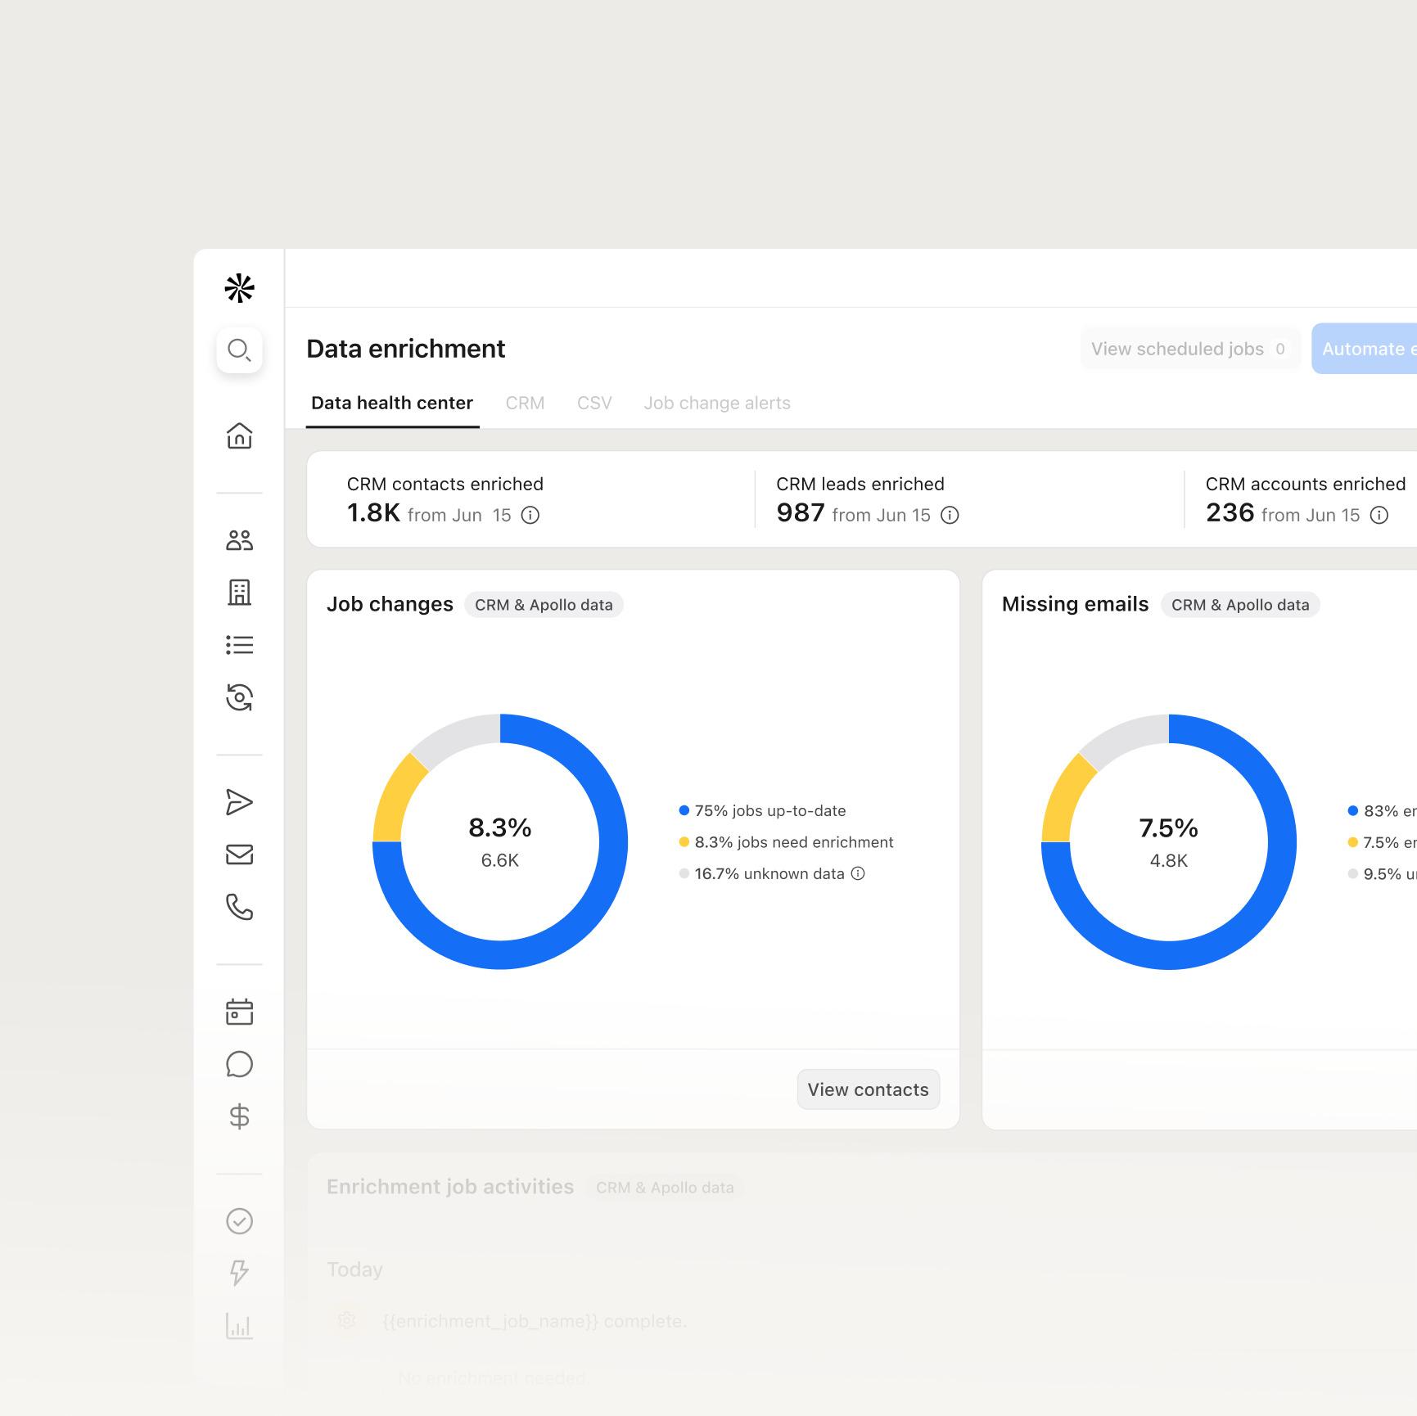This screenshot has width=1417, height=1416.
Task: Click View scheduled jobs button
Action: 1189,349
